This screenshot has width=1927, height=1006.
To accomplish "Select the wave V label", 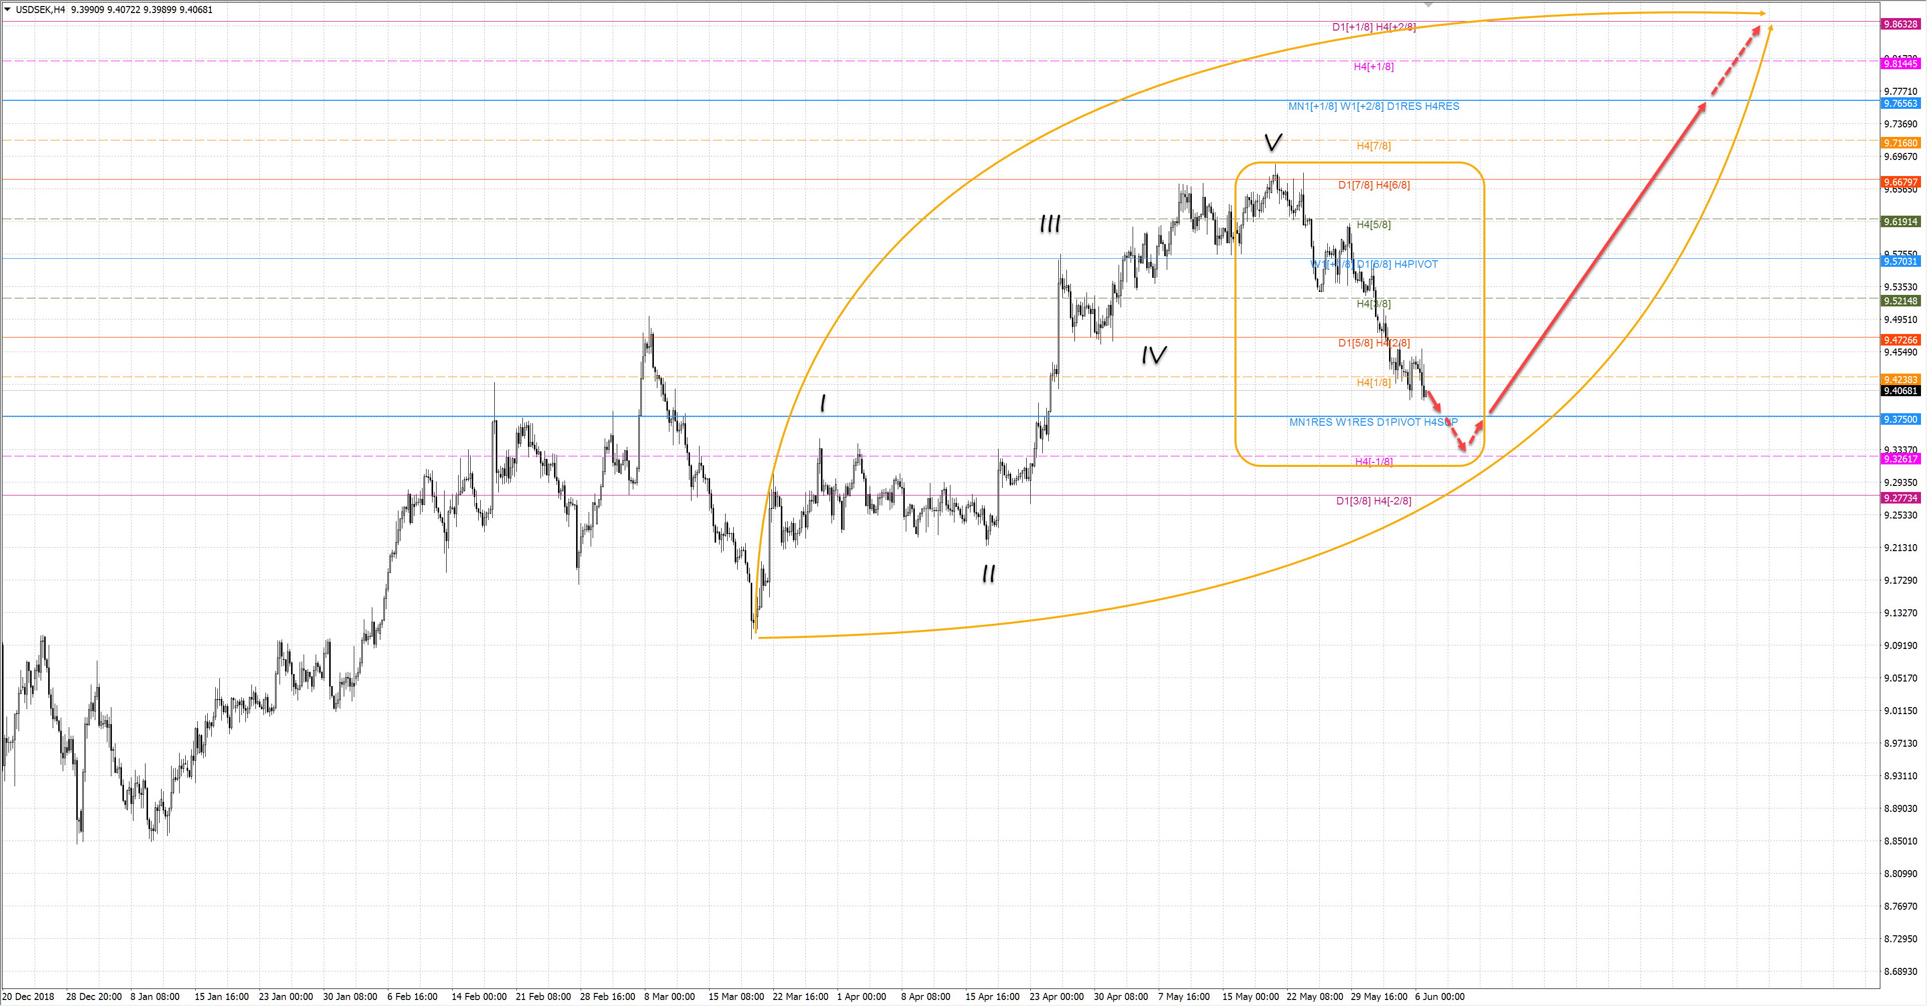I will pos(1273,142).
